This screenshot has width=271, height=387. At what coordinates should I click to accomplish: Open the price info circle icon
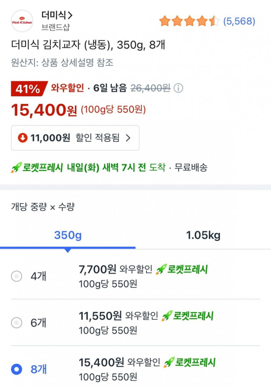point(178,88)
